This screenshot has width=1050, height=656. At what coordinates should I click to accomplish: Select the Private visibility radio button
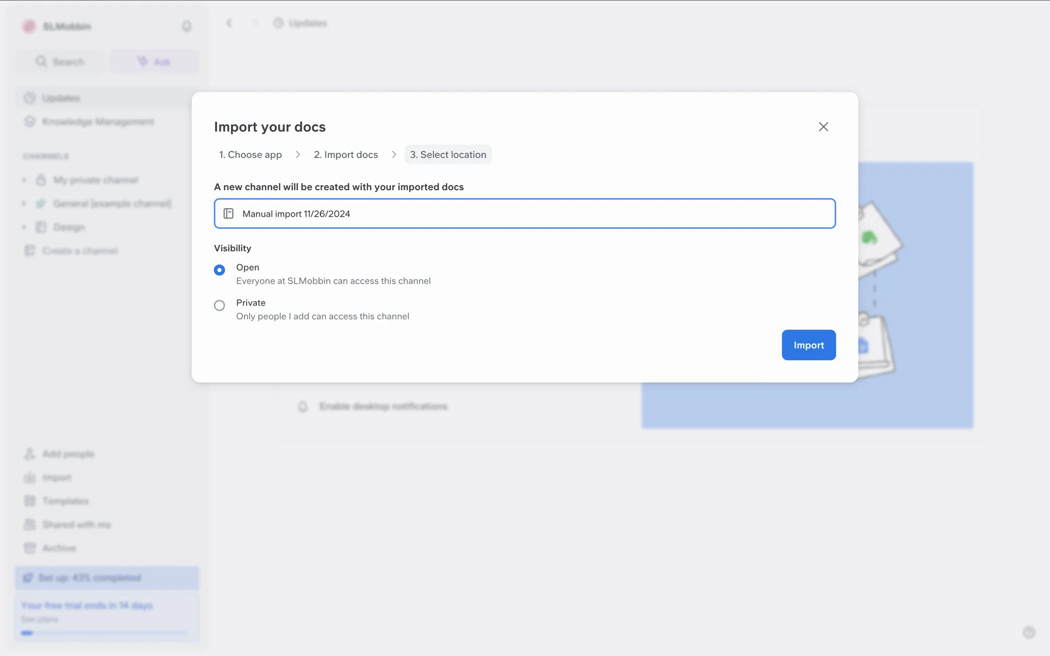coord(219,306)
